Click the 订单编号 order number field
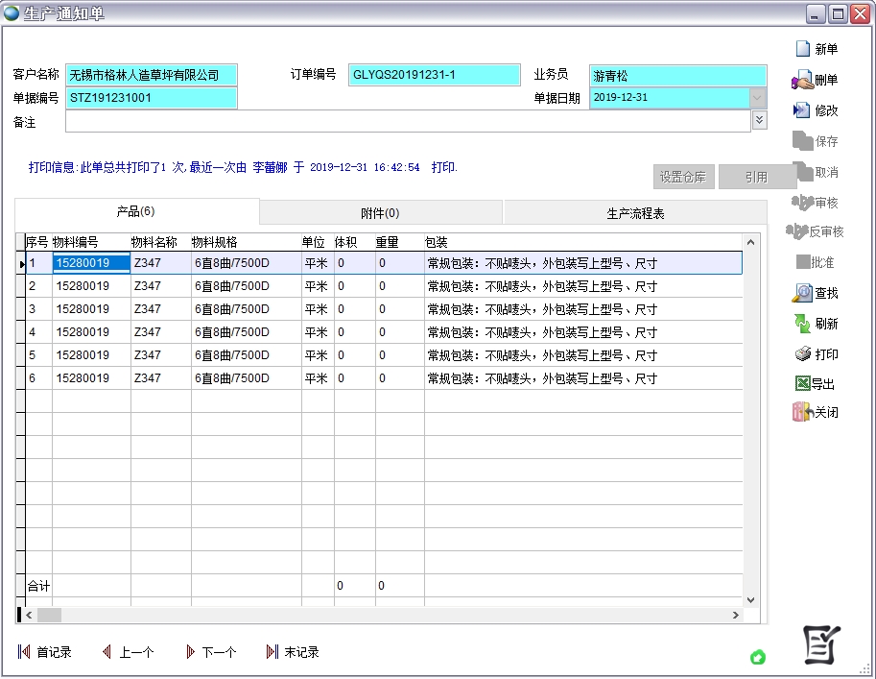The height and width of the screenshot is (679, 876). [434, 75]
